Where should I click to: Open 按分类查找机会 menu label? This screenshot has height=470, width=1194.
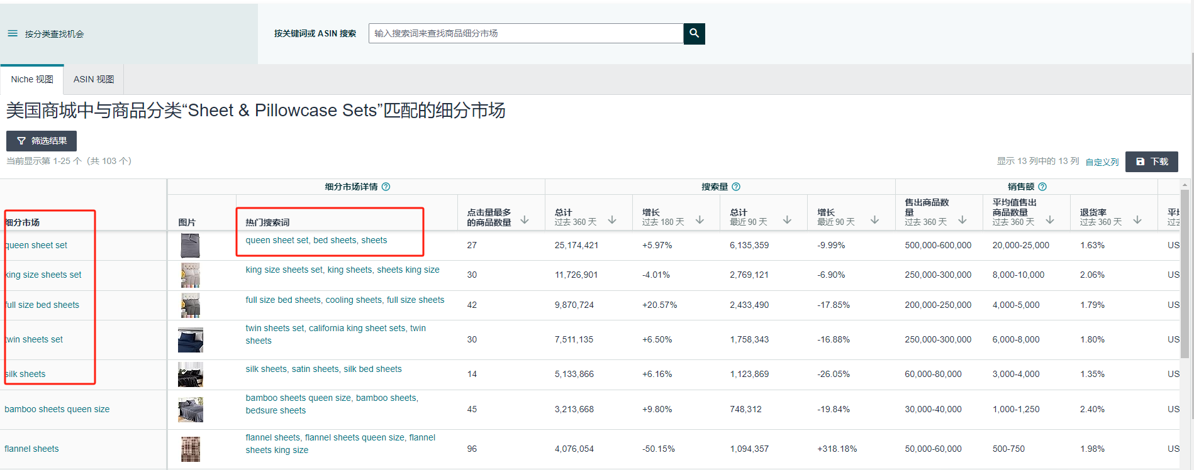54,34
